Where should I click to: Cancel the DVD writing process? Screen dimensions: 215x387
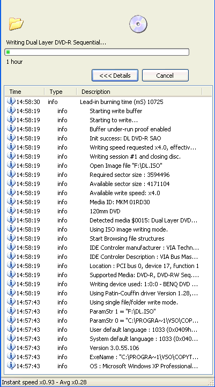[165, 75]
